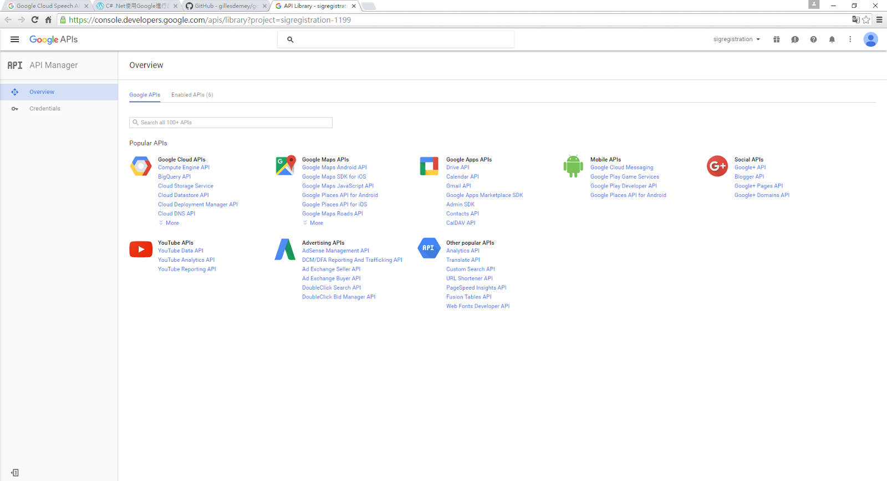Image resolution: width=887 pixels, height=481 pixels.
Task: Open the Google Play Developer API link
Action: pos(624,186)
